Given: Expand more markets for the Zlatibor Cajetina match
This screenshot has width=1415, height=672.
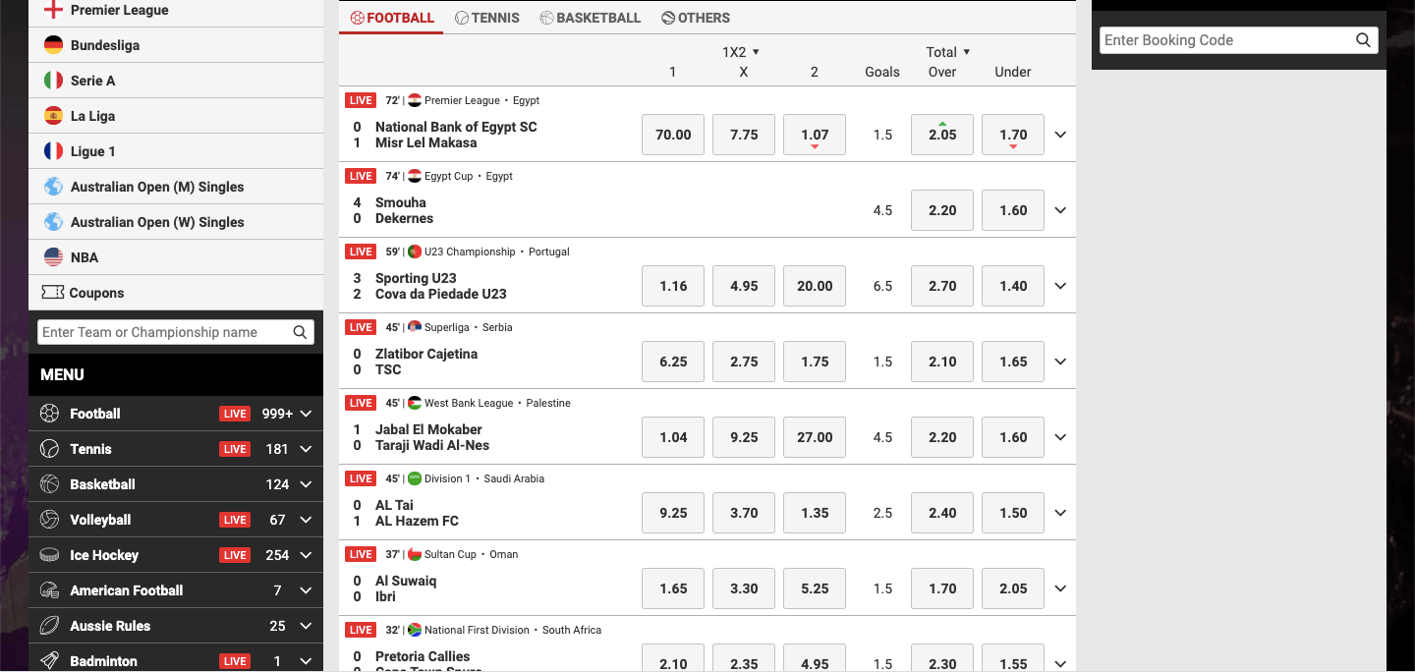Looking at the screenshot, I should click(x=1059, y=361).
